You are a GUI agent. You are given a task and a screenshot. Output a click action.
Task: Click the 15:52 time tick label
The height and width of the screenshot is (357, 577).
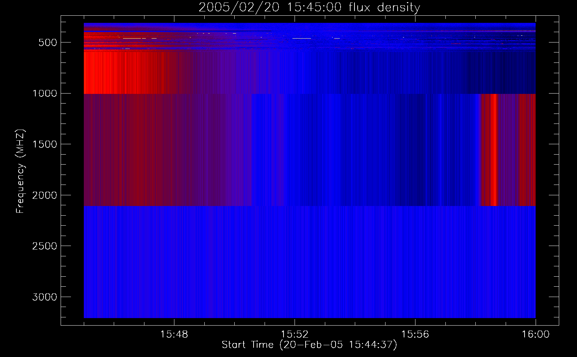[x=295, y=335]
